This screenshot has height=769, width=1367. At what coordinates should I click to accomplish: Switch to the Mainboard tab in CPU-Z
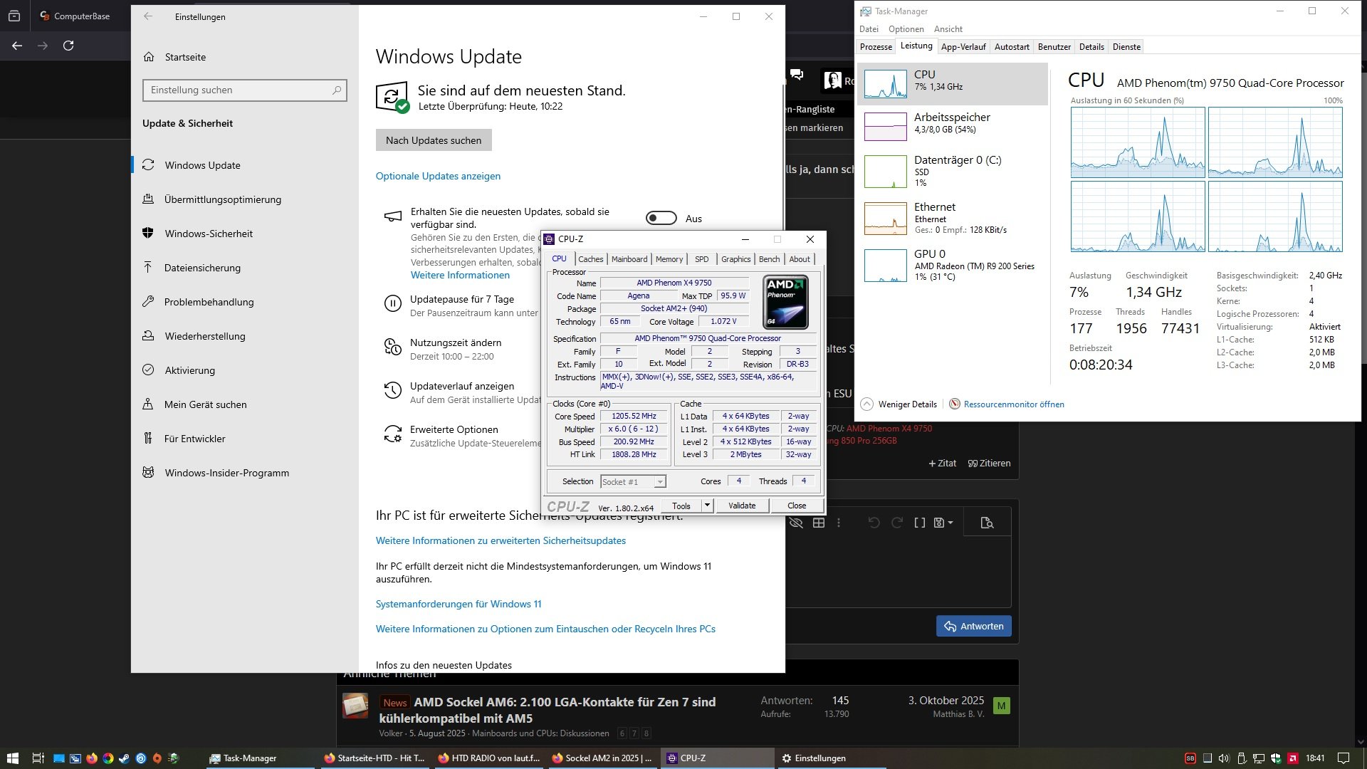point(629,259)
